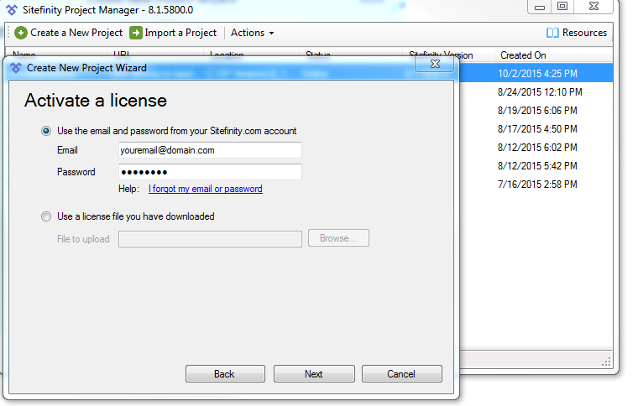Click Import a Project toolbar label
The image size is (638, 406).
[180, 33]
